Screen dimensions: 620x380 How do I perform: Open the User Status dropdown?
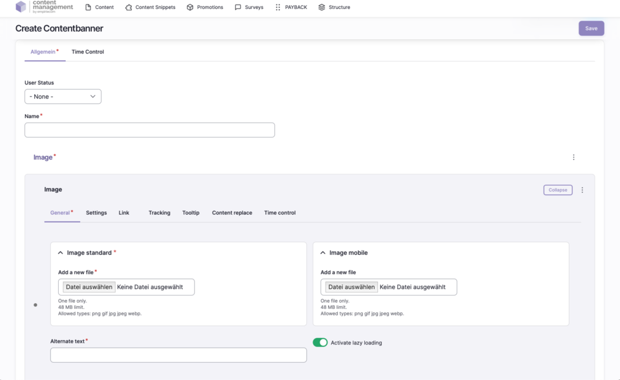(63, 96)
